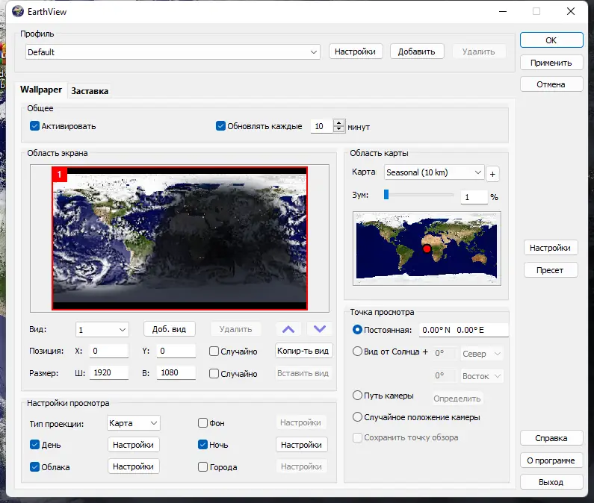
Task: Click the Применить button
Action: (551, 63)
